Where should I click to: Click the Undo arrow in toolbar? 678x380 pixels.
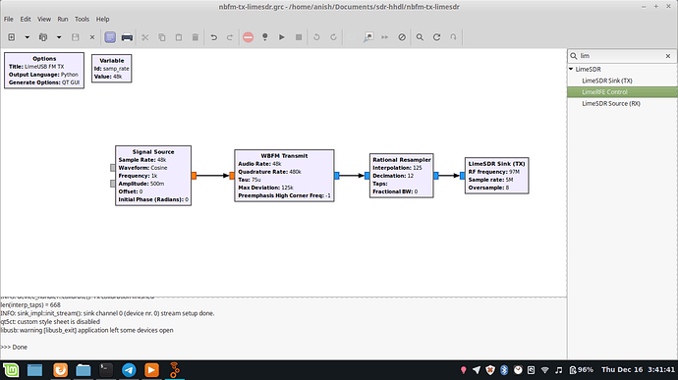(213, 37)
